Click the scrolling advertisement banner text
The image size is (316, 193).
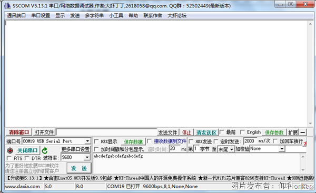[x=159, y=178]
